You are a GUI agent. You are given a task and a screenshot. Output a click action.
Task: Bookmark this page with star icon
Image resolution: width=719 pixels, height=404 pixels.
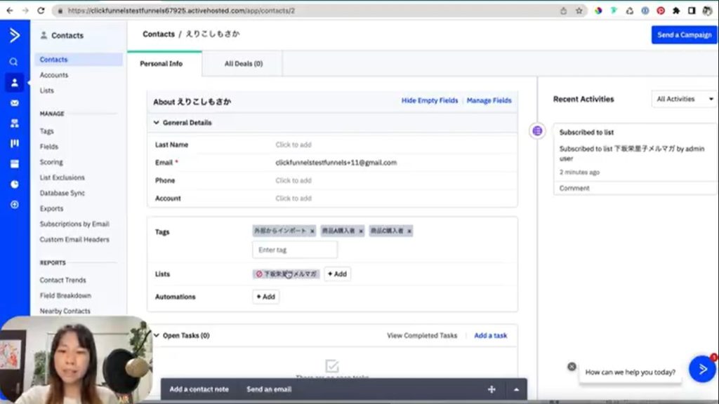[x=579, y=11]
